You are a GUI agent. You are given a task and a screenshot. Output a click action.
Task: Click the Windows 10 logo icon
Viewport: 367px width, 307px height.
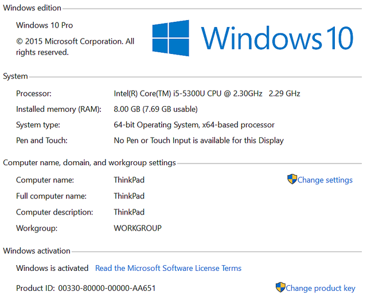pos(171,38)
